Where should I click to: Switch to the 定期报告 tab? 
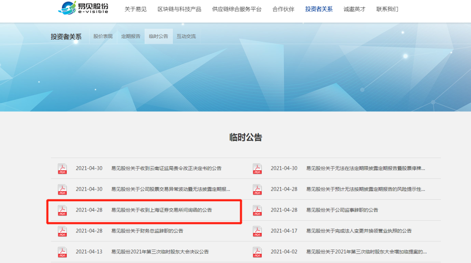pyautogui.click(x=131, y=36)
